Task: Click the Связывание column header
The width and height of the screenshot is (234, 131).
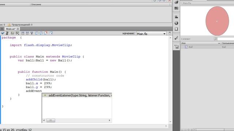Action: click(227, 43)
